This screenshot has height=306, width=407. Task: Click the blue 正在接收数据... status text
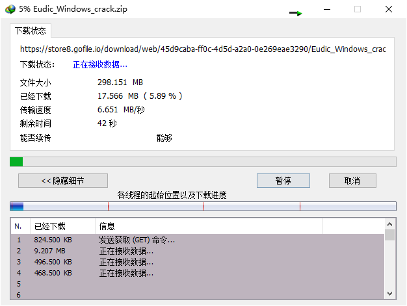pyautogui.click(x=100, y=64)
